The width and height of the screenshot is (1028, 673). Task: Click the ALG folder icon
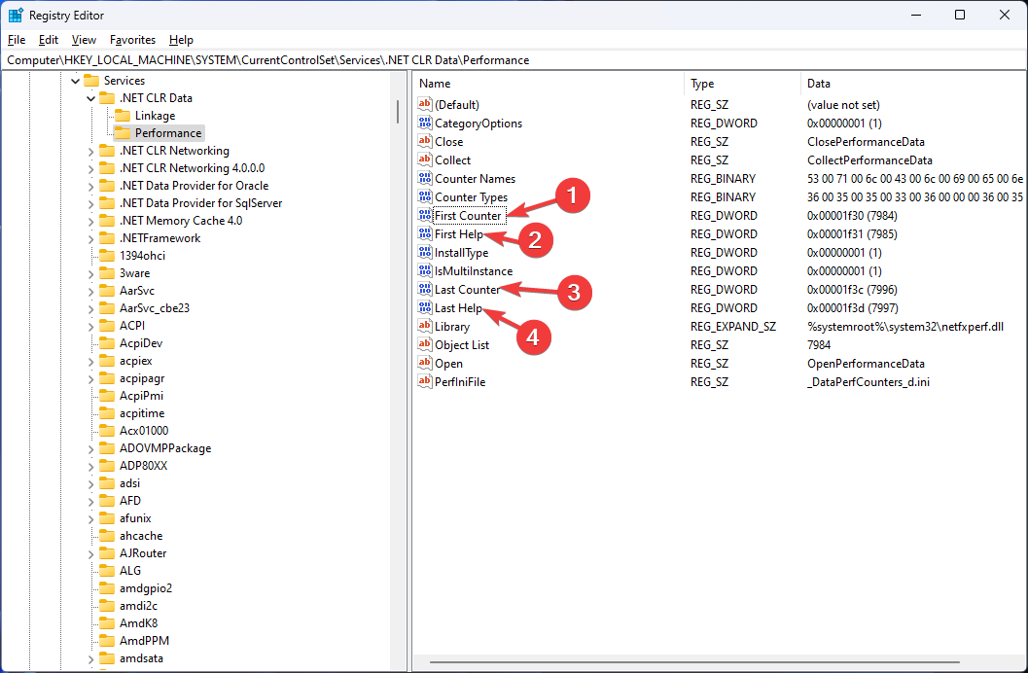coord(107,571)
